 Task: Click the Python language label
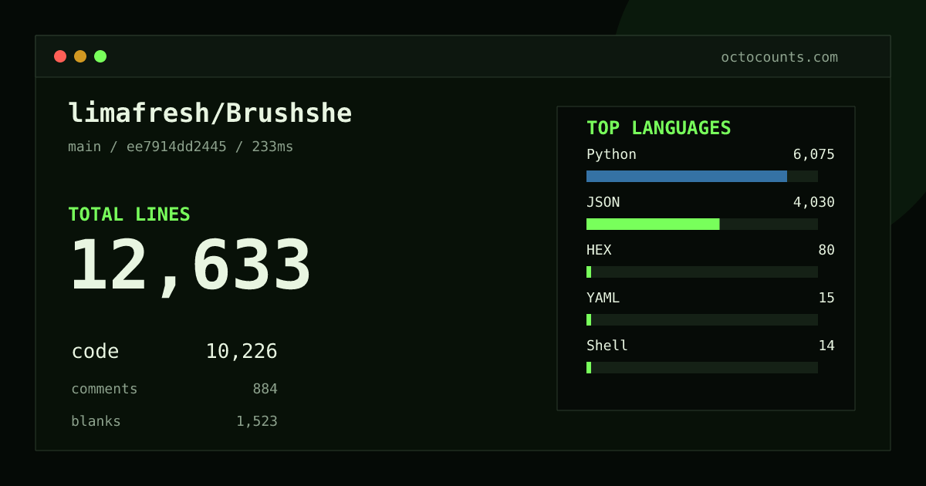pos(611,154)
